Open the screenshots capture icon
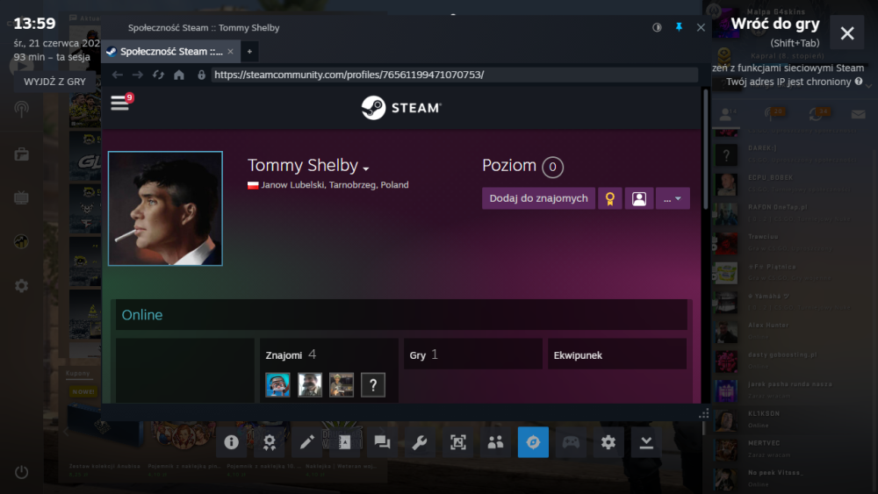 pyautogui.click(x=458, y=442)
